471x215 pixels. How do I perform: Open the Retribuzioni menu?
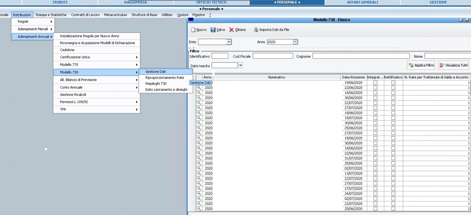coord(22,15)
